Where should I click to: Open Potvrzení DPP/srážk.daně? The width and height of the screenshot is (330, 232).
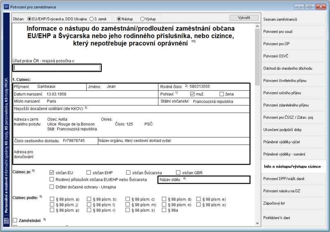[293, 179]
